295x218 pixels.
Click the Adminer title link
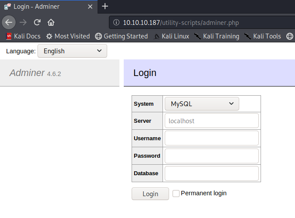tap(27, 73)
